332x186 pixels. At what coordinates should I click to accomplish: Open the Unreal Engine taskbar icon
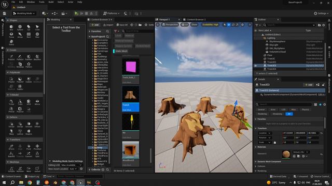tap(80, 182)
